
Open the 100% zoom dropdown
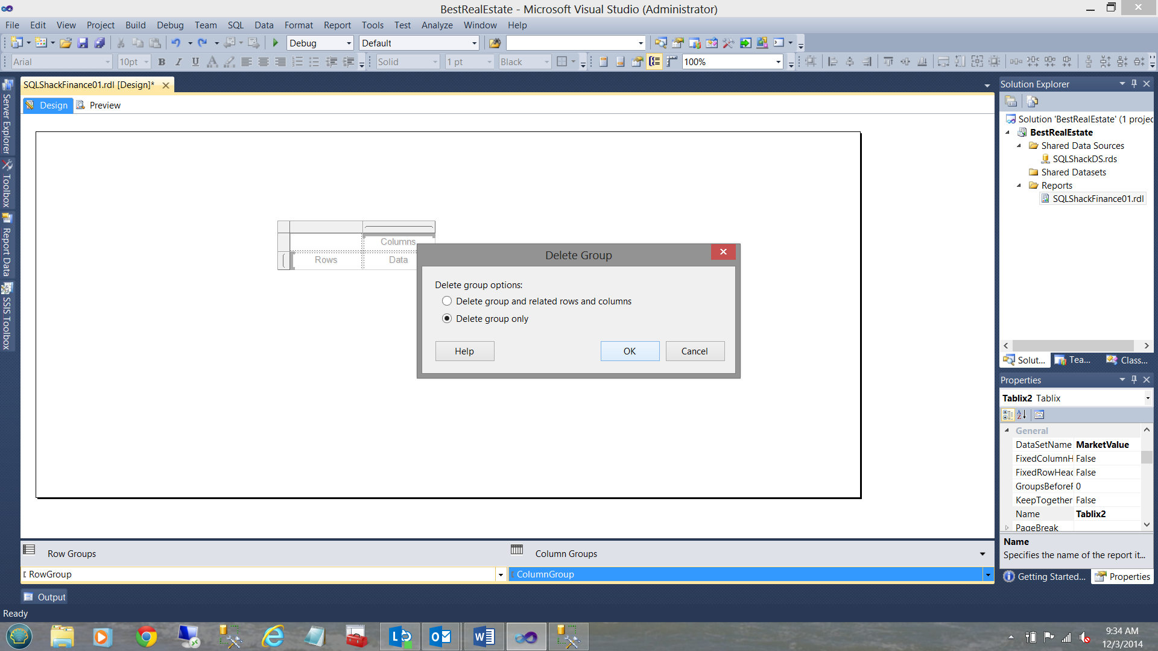(778, 61)
